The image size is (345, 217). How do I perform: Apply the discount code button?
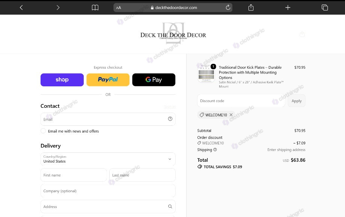click(296, 101)
